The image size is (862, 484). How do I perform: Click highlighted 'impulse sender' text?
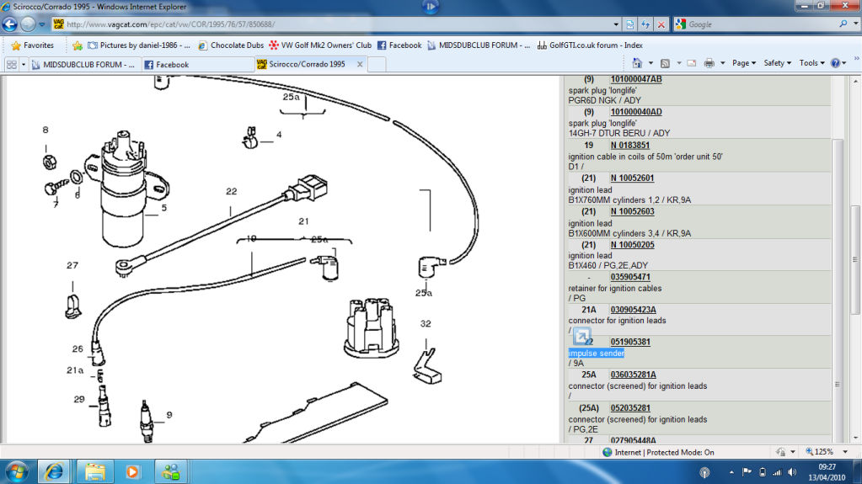click(x=597, y=354)
